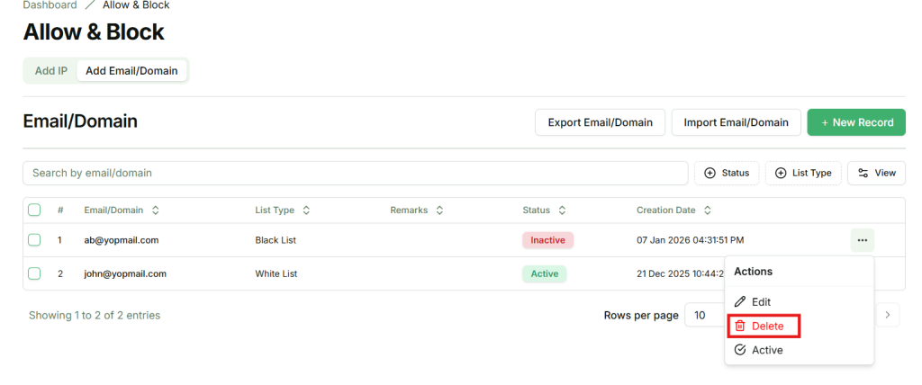The height and width of the screenshot is (385, 922).
Task: Click the New Record button
Action: [x=855, y=122]
